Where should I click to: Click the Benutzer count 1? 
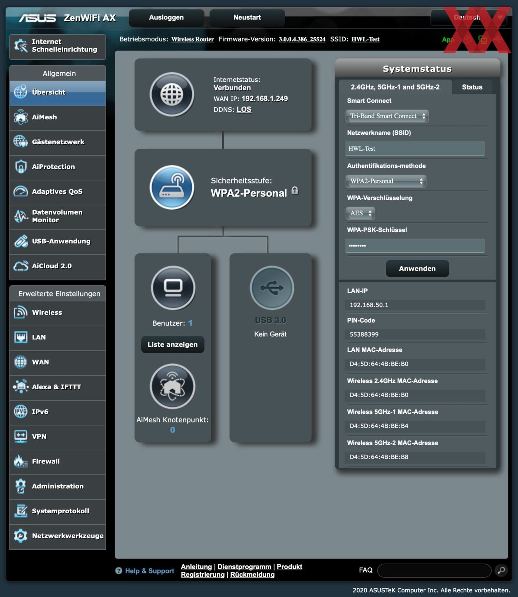(190, 323)
